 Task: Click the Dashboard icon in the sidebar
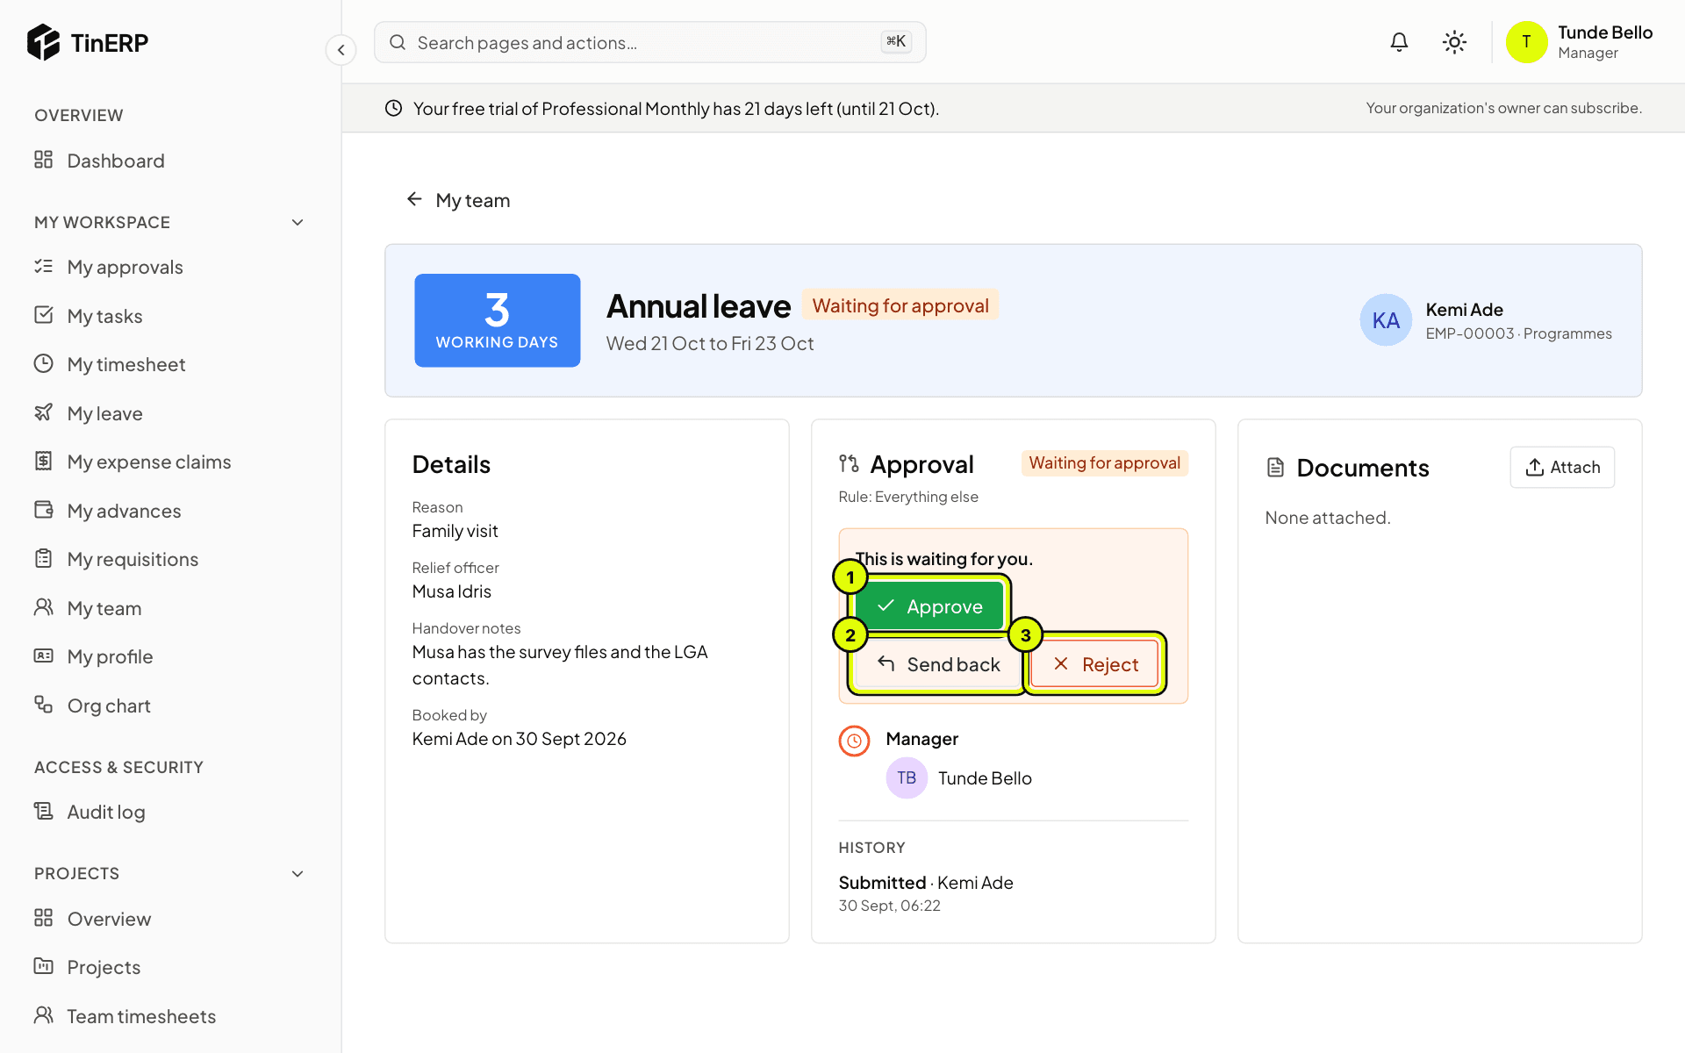pos(43,160)
